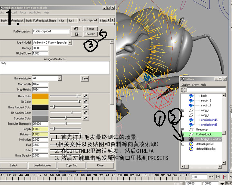Viewport: 232px width, 185px height.
Task: Open Show menu in Outliner
Action: (x=195, y=85)
